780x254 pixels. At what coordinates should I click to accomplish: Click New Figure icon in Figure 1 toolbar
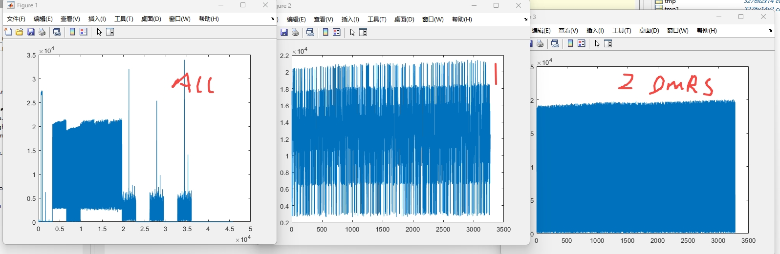(8, 32)
